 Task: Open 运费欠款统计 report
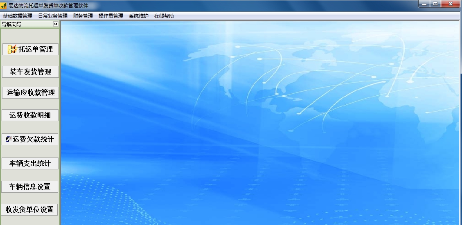click(x=30, y=139)
